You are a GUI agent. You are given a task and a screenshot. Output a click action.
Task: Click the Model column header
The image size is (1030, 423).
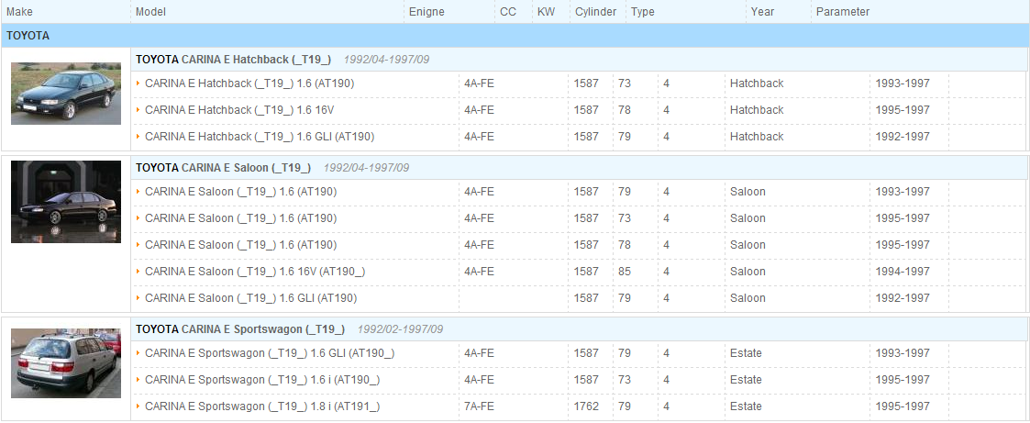[x=151, y=12]
